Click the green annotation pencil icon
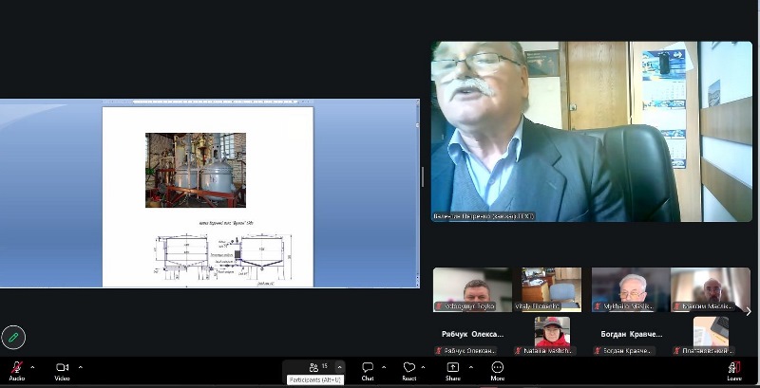This screenshot has height=388, width=760. coord(13,336)
